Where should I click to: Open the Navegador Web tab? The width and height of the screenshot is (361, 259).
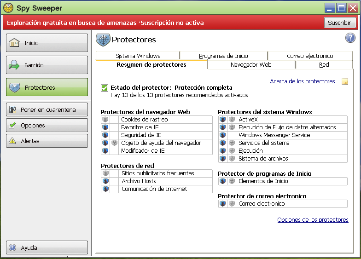[x=251, y=64]
